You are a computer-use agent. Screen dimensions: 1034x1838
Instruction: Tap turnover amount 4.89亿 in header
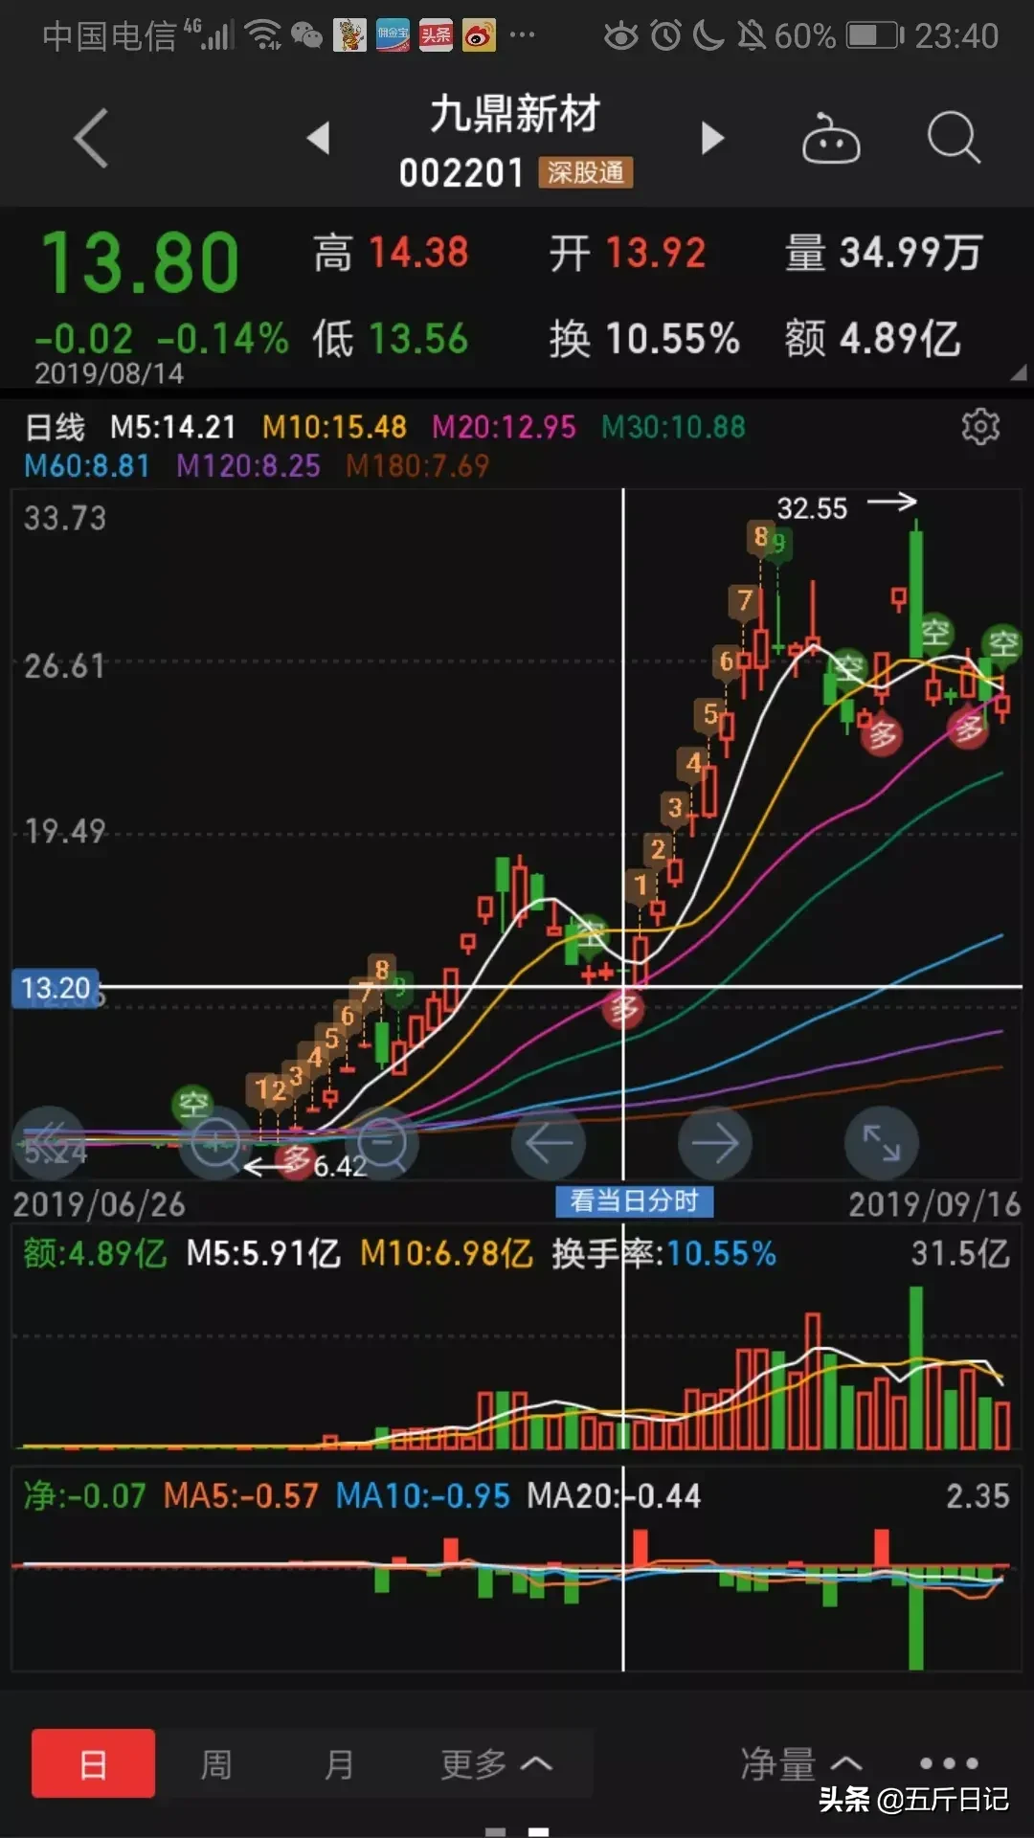900,339
